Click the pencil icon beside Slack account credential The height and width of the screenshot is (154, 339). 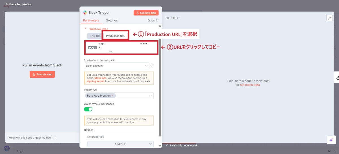pos(152,66)
